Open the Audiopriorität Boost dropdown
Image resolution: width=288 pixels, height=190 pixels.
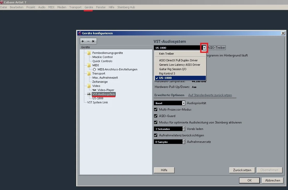coord(184,103)
